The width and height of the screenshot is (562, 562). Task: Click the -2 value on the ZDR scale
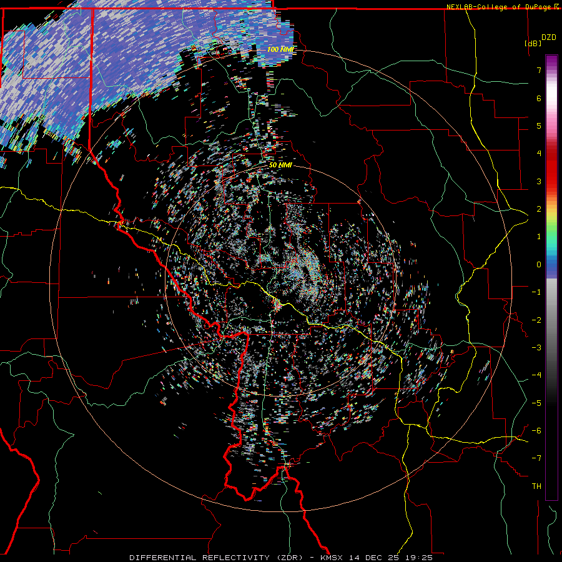(536, 320)
